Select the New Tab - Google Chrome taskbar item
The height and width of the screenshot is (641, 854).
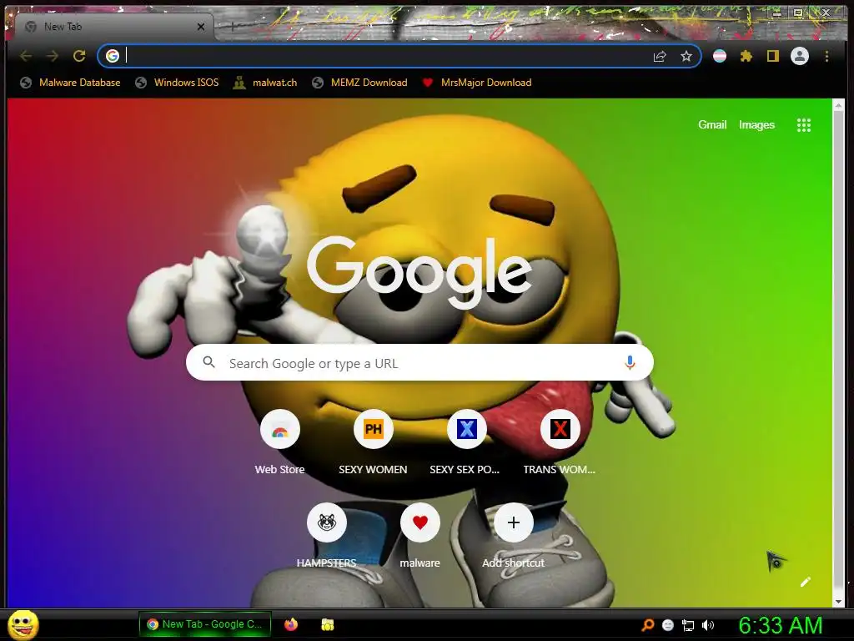(205, 624)
